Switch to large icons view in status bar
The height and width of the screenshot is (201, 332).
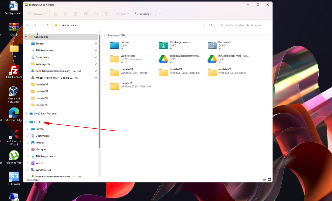269,180
